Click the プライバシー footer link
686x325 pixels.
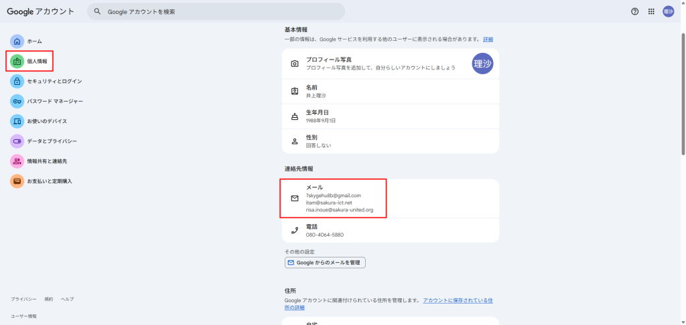[x=23, y=299]
